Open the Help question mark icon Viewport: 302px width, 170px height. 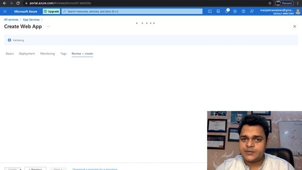243,11
